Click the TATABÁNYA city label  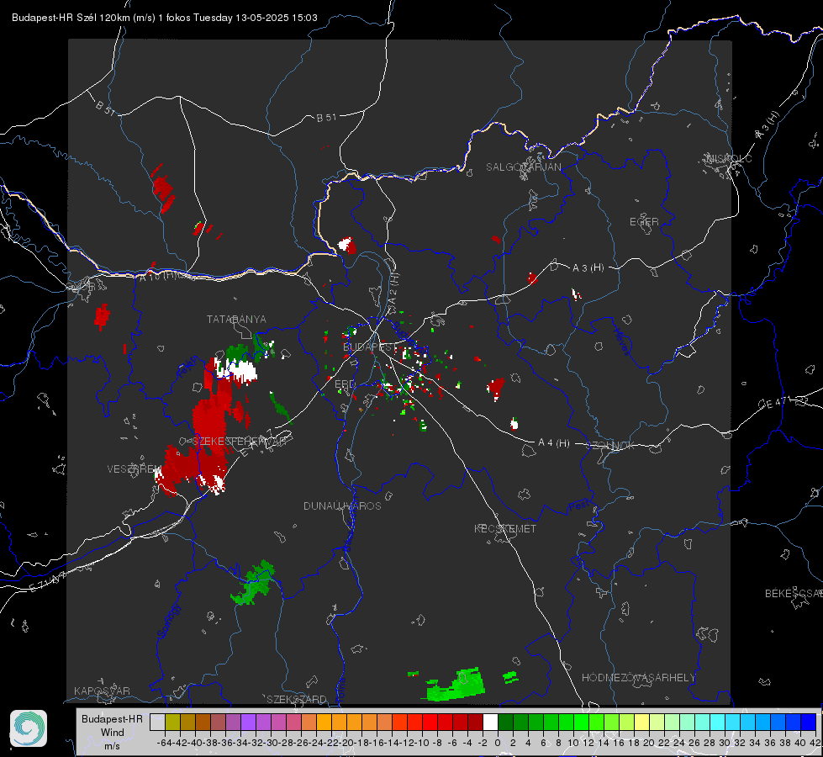pos(236,319)
